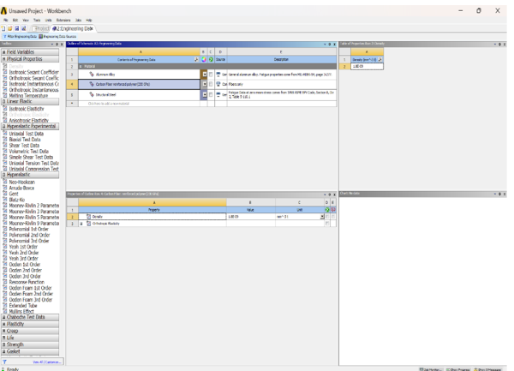
Task: Open the View menu
Action: (26, 20)
